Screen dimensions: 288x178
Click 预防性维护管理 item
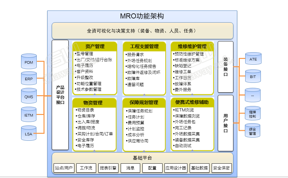(x=189, y=54)
